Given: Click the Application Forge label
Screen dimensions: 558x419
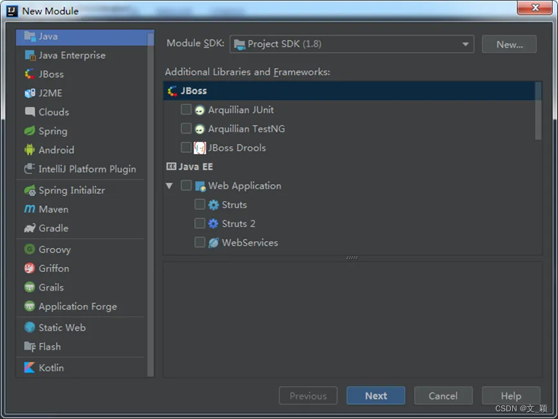Looking at the screenshot, I should tap(78, 306).
